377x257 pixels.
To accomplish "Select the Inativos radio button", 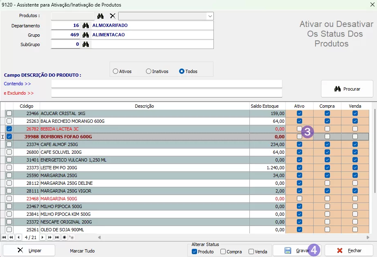I will pos(149,71).
